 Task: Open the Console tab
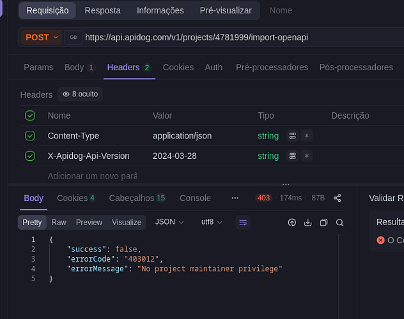pyautogui.click(x=195, y=198)
